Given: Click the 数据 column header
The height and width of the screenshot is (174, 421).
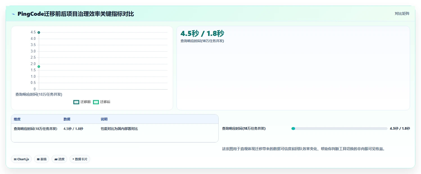Looking at the screenshot, I should click(x=67, y=119).
